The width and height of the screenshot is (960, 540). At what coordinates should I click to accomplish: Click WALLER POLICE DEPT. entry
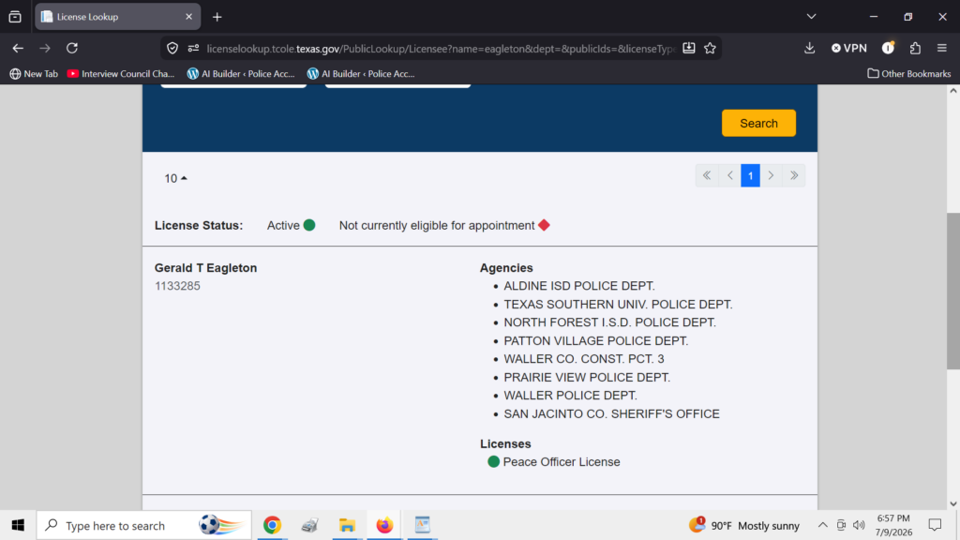coord(570,396)
